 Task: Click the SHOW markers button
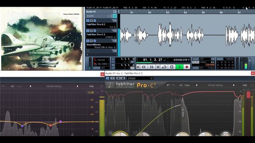(x=220, y=59)
